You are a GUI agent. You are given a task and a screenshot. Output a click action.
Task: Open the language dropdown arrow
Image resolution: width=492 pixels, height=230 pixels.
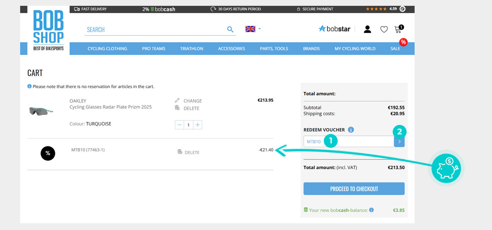tap(259, 29)
